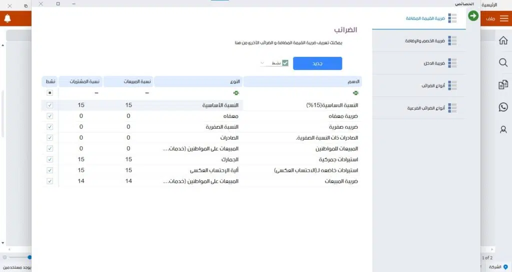Open the hamburger menu next to ملف

point(504,18)
